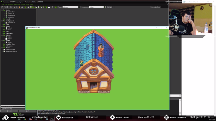Screen dimensions: 216x121
Task: Select sprHeroUp in resource tree
Action: coord(11,17)
